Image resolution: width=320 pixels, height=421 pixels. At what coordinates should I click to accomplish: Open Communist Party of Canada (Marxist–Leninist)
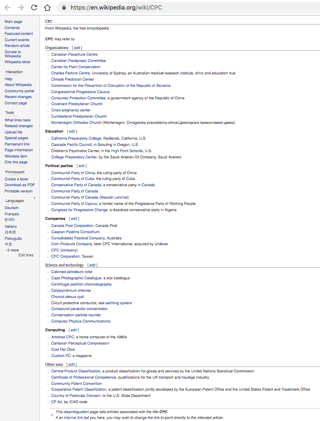click(90, 197)
